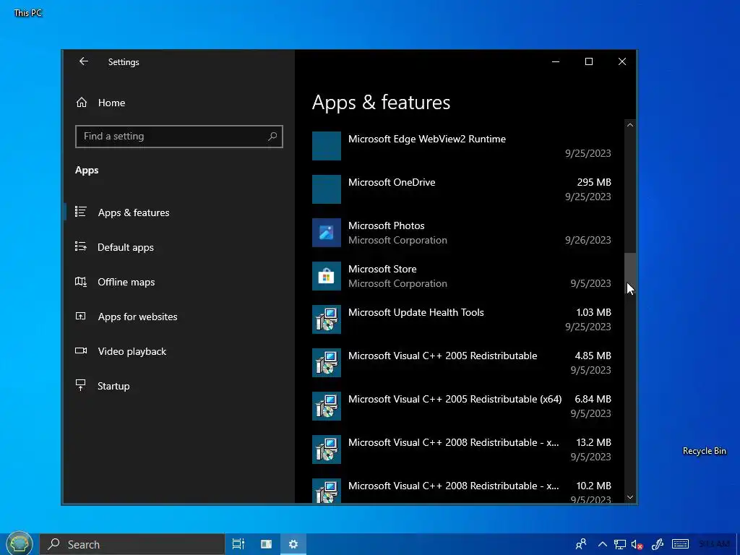Click icon of Visual C++ 2008 Redistributable 13.2 MB

coord(327,449)
